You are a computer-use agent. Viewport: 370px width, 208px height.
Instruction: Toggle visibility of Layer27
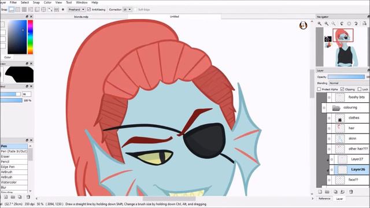[332, 159]
